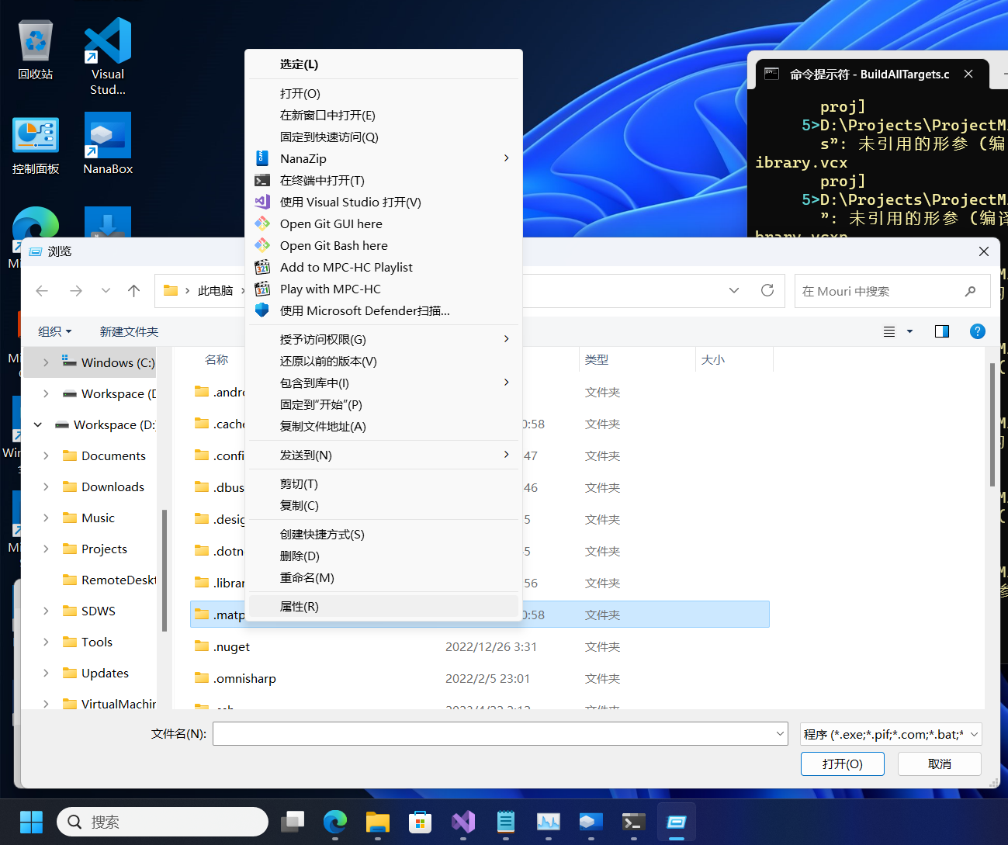Choose Open Git Bash here in the context menu
The height and width of the screenshot is (845, 1008).
point(334,245)
